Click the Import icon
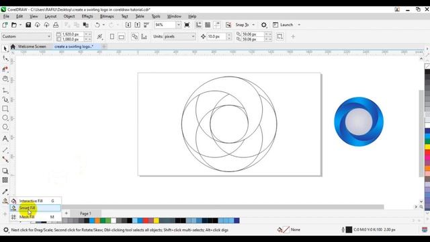The image size is (430, 242). coord(128,25)
